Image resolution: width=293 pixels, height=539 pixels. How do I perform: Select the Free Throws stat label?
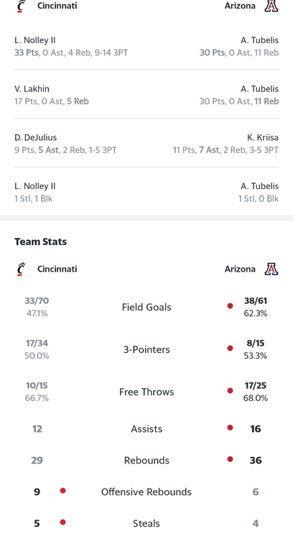[x=146, y=392]
